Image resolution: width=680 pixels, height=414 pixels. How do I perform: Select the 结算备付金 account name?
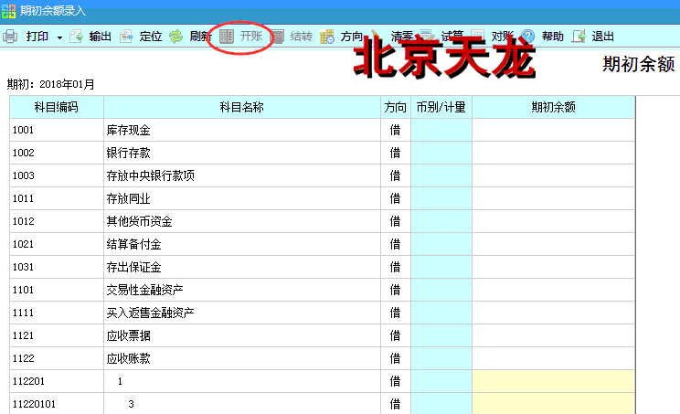pyautogui.click(x=134, y=245)
